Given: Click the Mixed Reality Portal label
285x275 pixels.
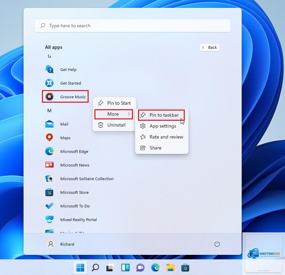Looking at the screenshot, I should (78, 219).
